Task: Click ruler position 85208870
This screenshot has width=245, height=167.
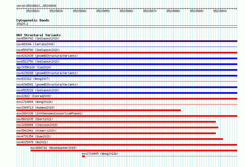Action: point(150,11)
